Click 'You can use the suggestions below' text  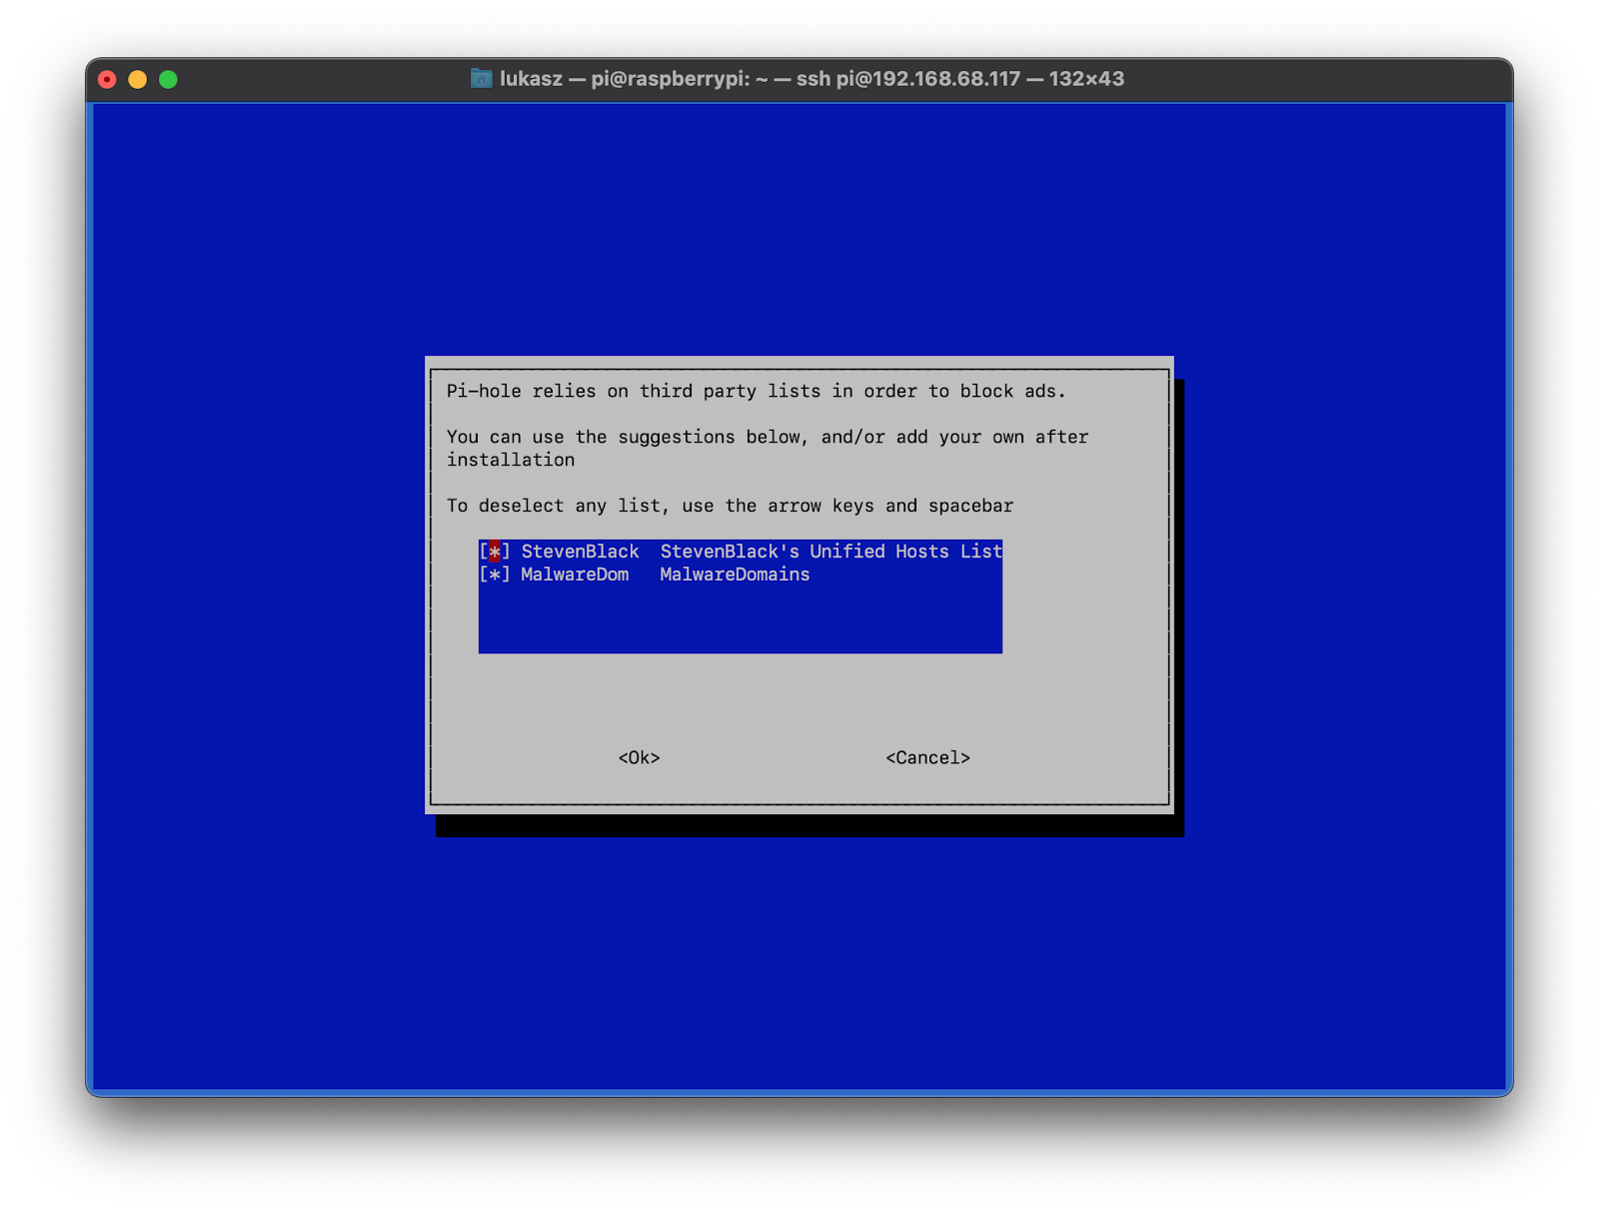point(768,448)
